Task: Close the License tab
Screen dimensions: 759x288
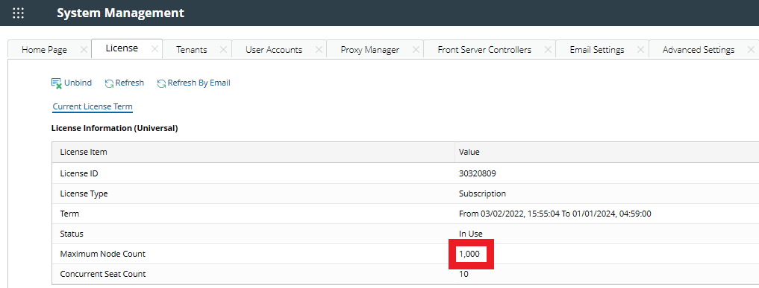Action: pos(155,48)
